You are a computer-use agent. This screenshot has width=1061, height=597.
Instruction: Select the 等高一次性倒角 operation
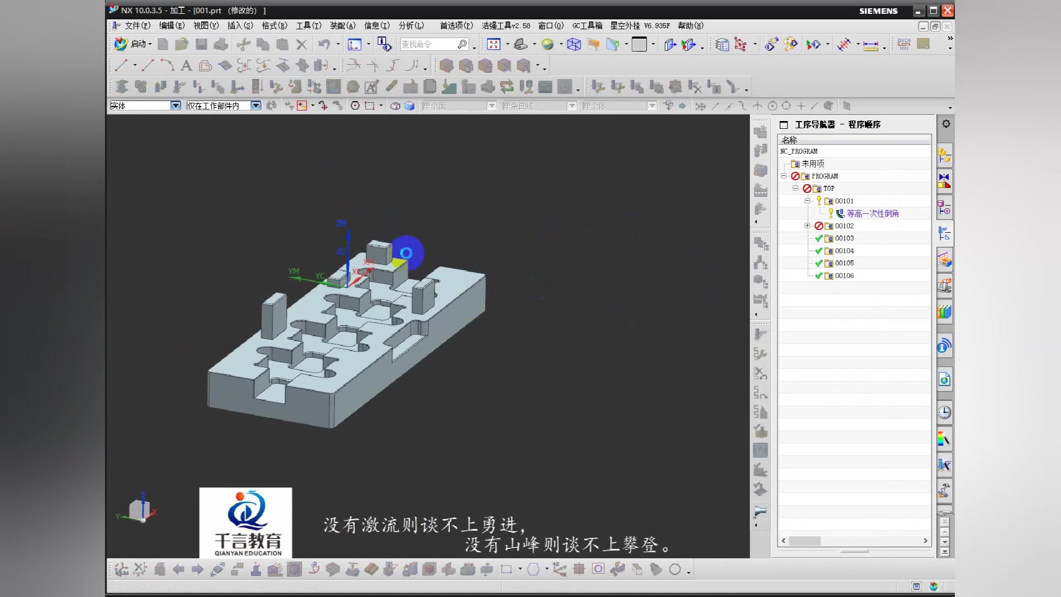pos(872,213)
